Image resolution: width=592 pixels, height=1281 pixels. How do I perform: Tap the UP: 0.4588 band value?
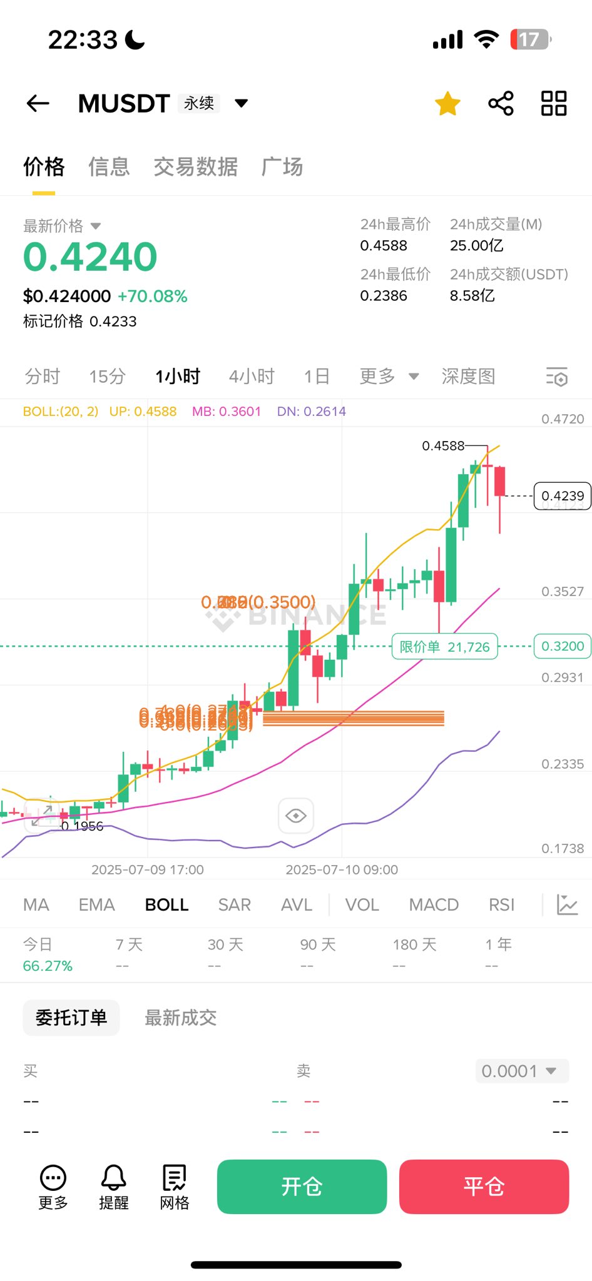pyautogui.click(x=143, y=412)
